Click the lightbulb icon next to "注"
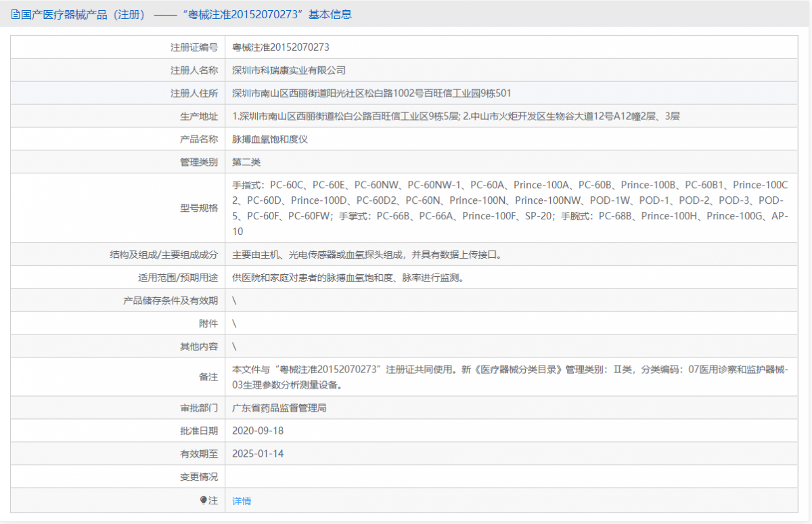This screenshot has height=524, width=812. (203, 500)
